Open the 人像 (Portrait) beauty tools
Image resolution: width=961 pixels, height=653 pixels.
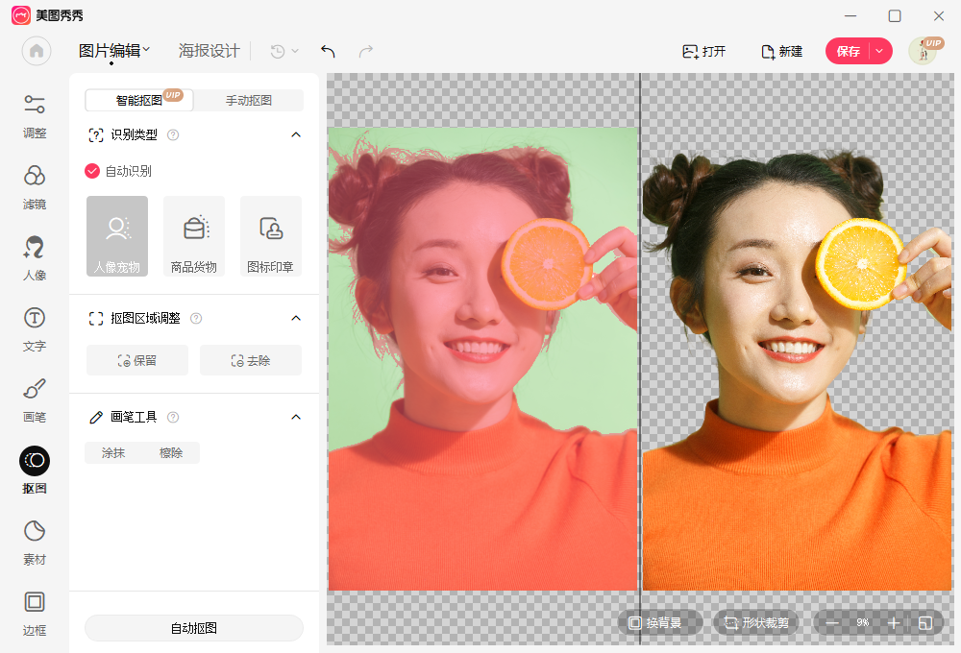click(35, 259)
